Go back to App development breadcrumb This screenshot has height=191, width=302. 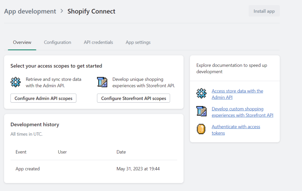point(30,11)
